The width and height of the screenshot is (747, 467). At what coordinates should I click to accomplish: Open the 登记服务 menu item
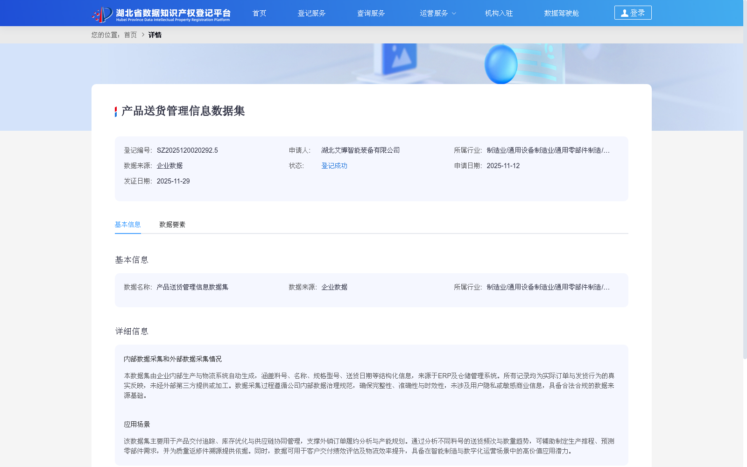click(x=311, y=13)
